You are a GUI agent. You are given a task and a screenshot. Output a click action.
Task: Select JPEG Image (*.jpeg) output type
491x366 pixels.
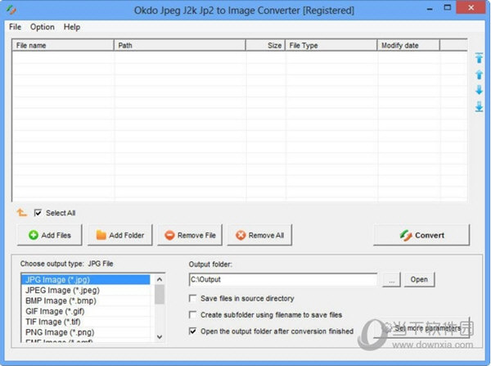click(x=85, y=290)
